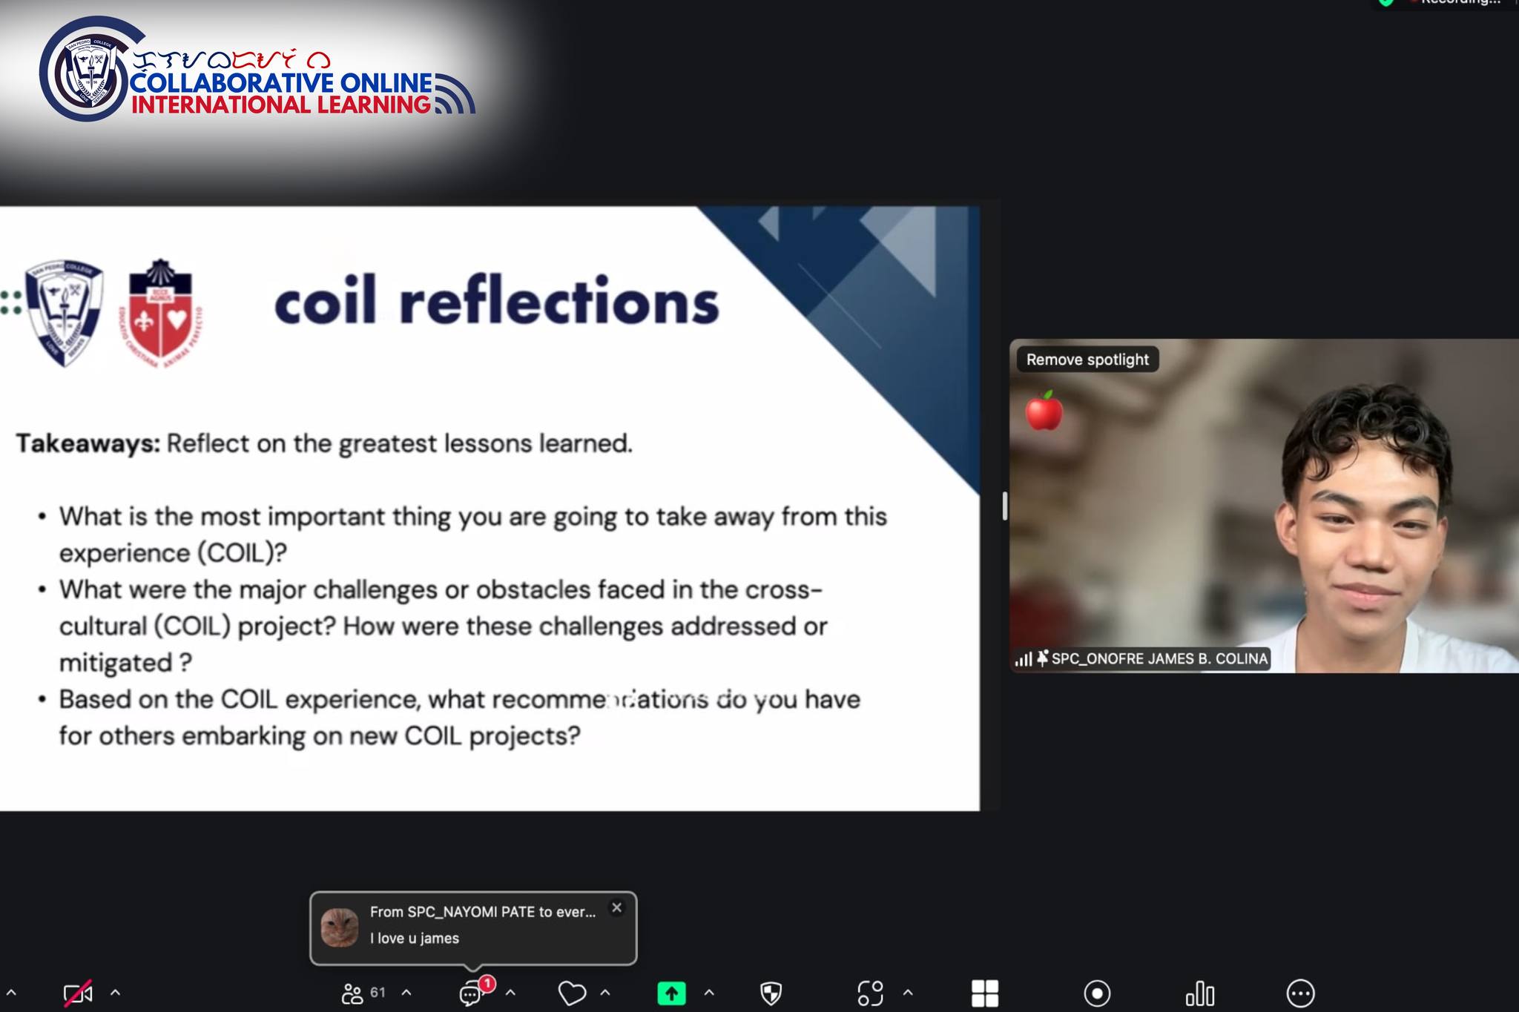Start video with the crossed-out camera icon
The width and height of the screenshot is (1519, 1012).
[x=78, y=993]
